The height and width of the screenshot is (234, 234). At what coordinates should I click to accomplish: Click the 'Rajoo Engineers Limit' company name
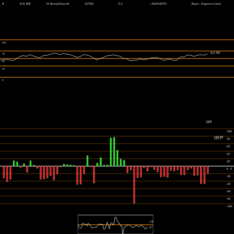pyautogui.click(x=206, y=4)
